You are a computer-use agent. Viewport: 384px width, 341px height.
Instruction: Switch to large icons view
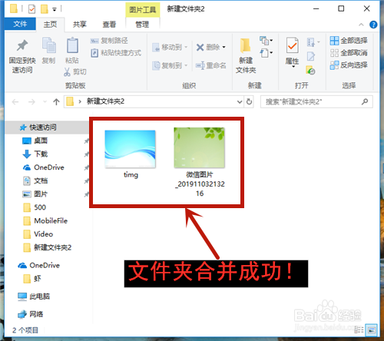pos(372,330)
